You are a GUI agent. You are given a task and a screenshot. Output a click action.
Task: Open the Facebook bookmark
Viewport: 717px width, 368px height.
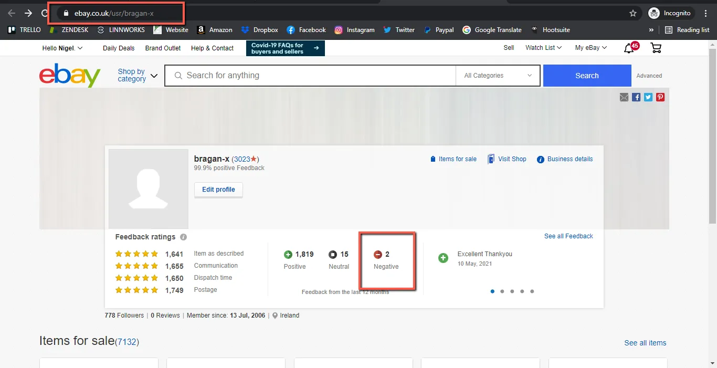click(x=307, y=30)
